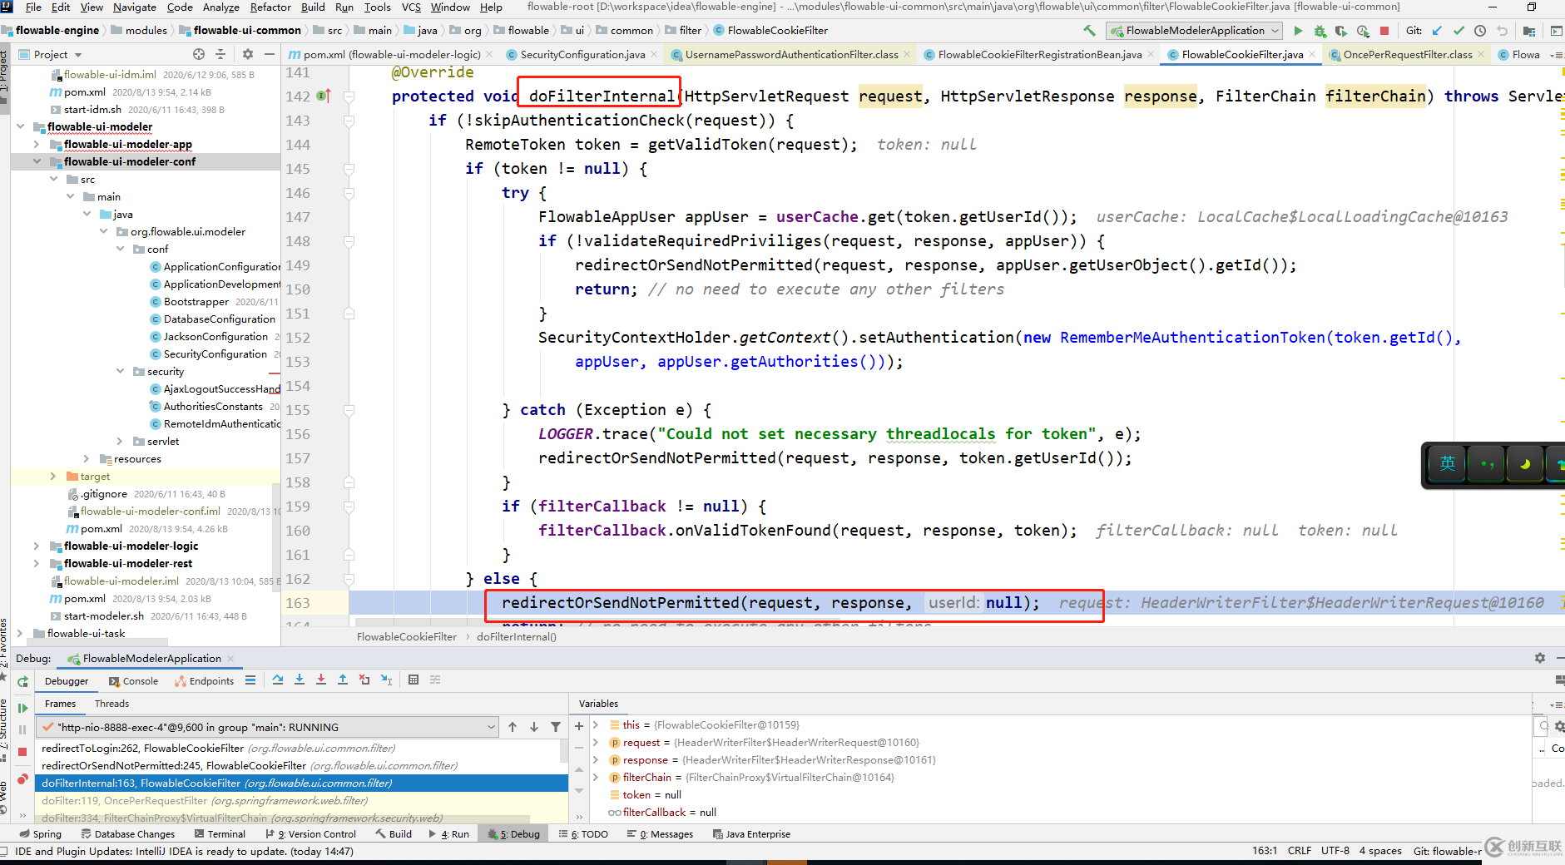Open the VCS menu
The image size is (1565, 865).
click(x=410, y=7)
